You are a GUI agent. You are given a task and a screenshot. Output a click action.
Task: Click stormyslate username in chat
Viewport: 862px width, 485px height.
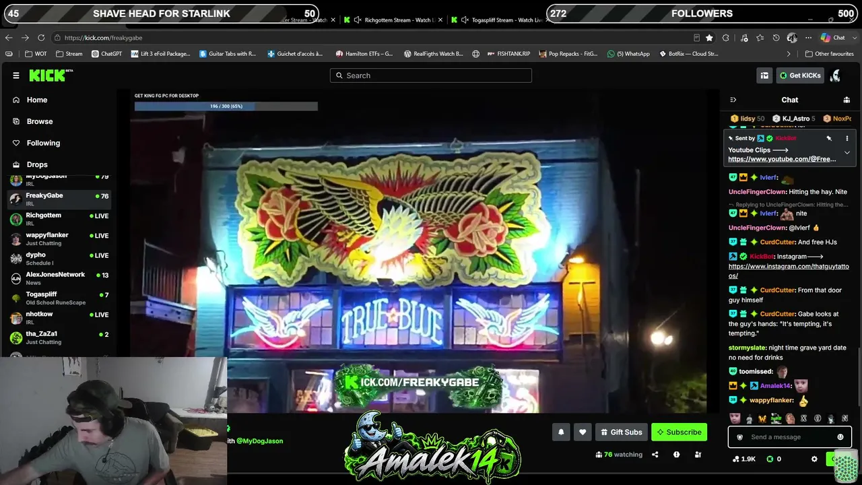[748, 348]
